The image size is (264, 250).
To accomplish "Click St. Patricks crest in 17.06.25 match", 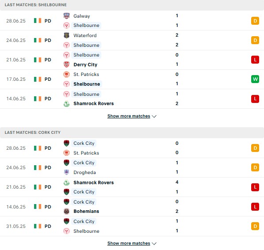I will pos(66,74).
